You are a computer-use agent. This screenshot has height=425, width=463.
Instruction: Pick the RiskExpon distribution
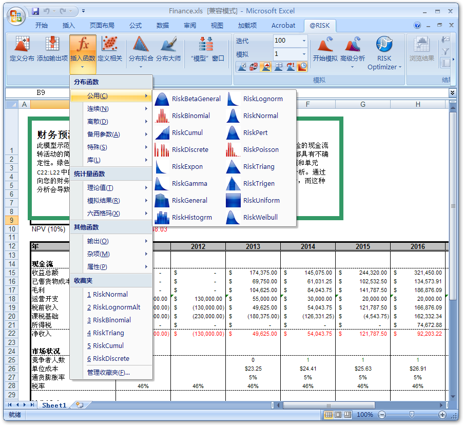coord(187,167)
